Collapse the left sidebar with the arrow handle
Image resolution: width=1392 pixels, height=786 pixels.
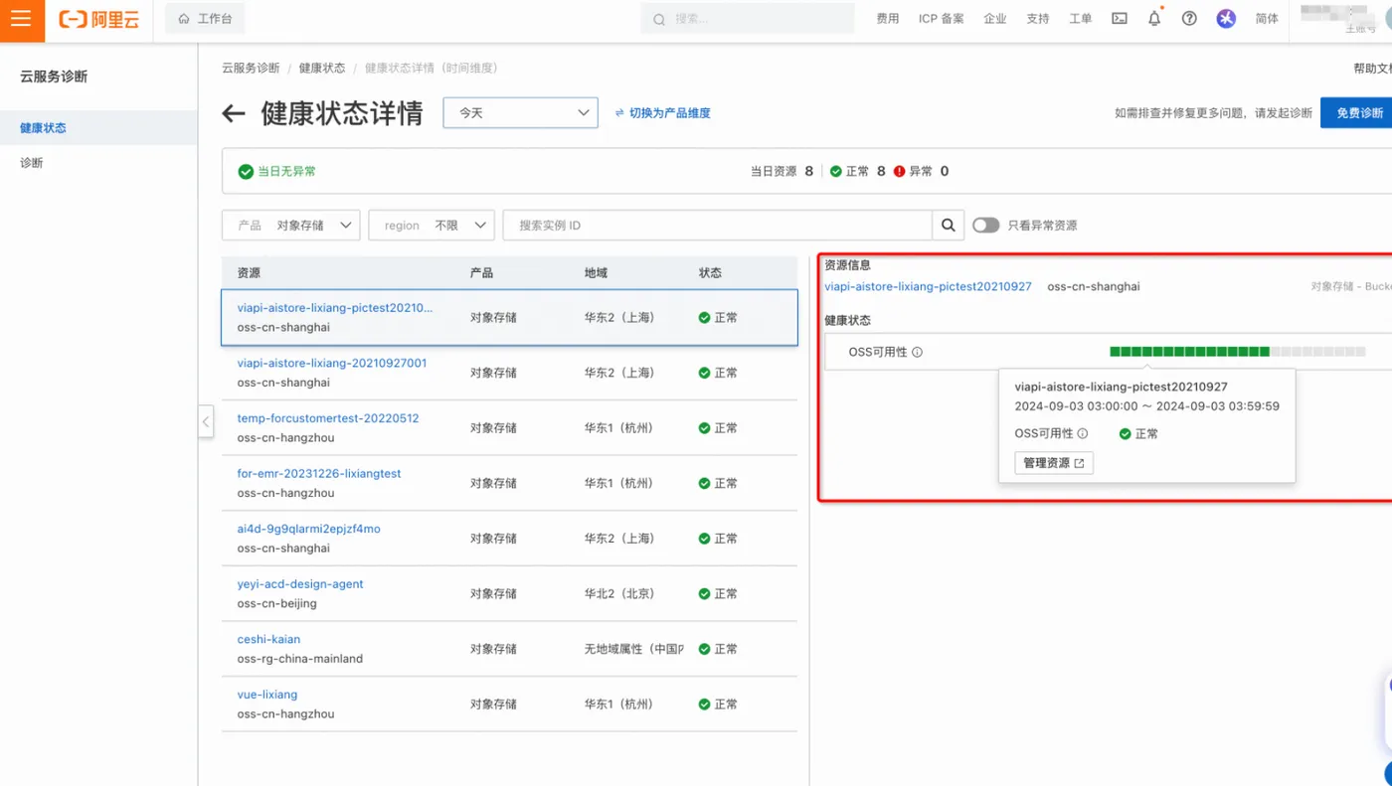click(206, 421)
